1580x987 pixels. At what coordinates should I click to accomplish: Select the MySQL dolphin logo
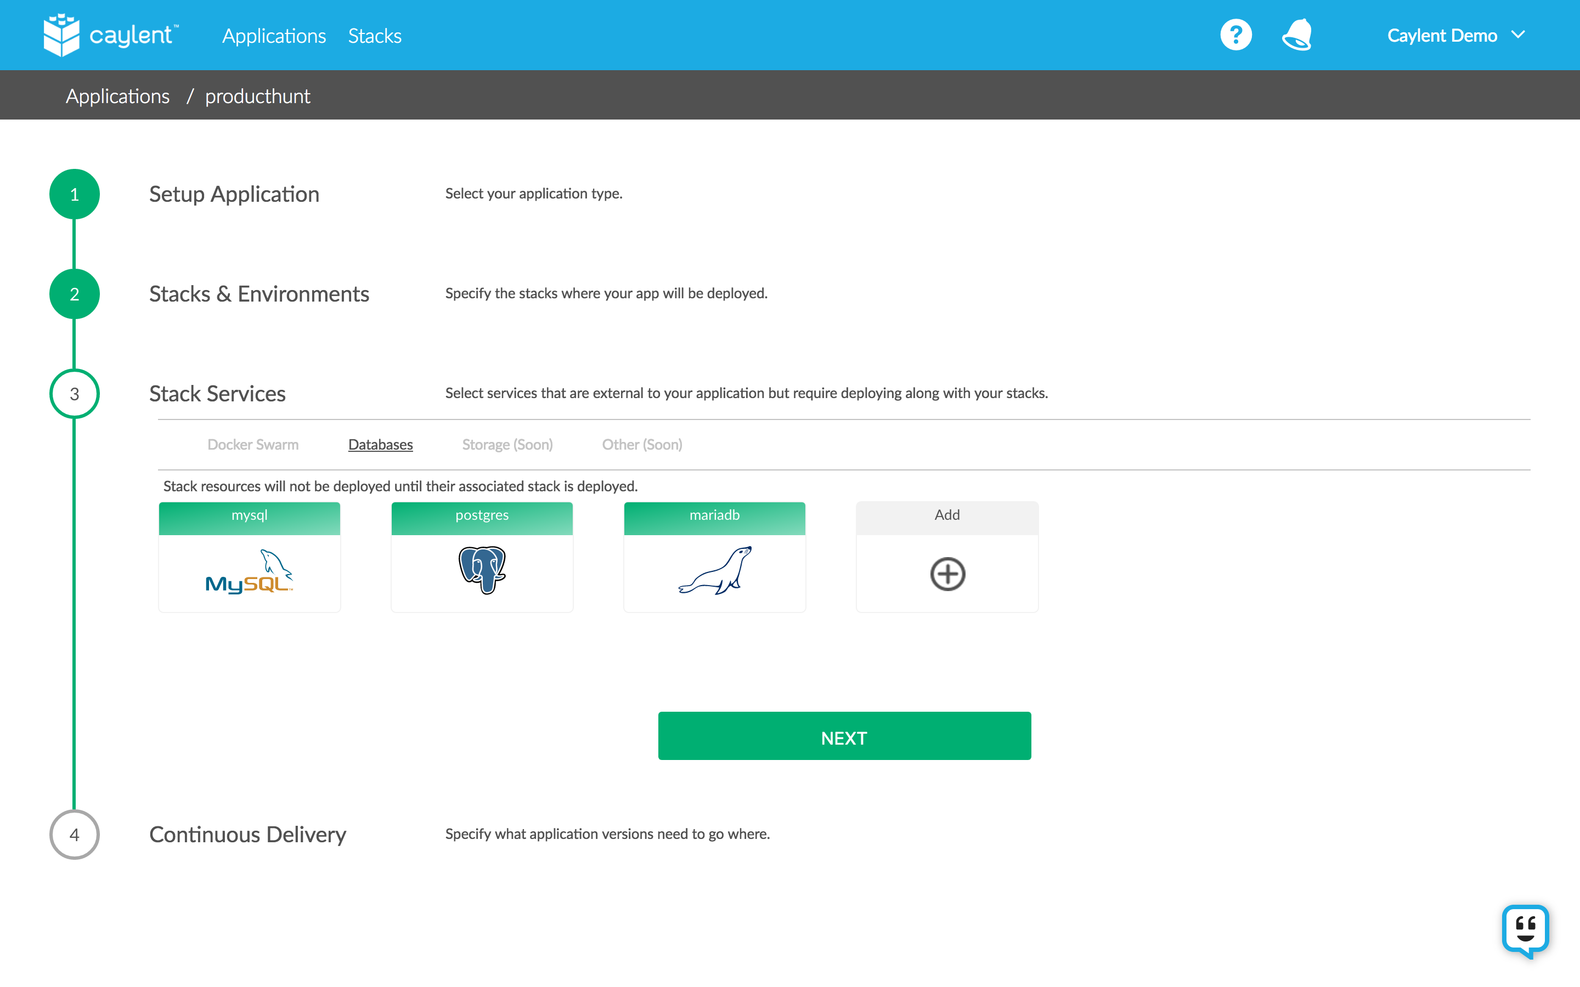[250, 571]
